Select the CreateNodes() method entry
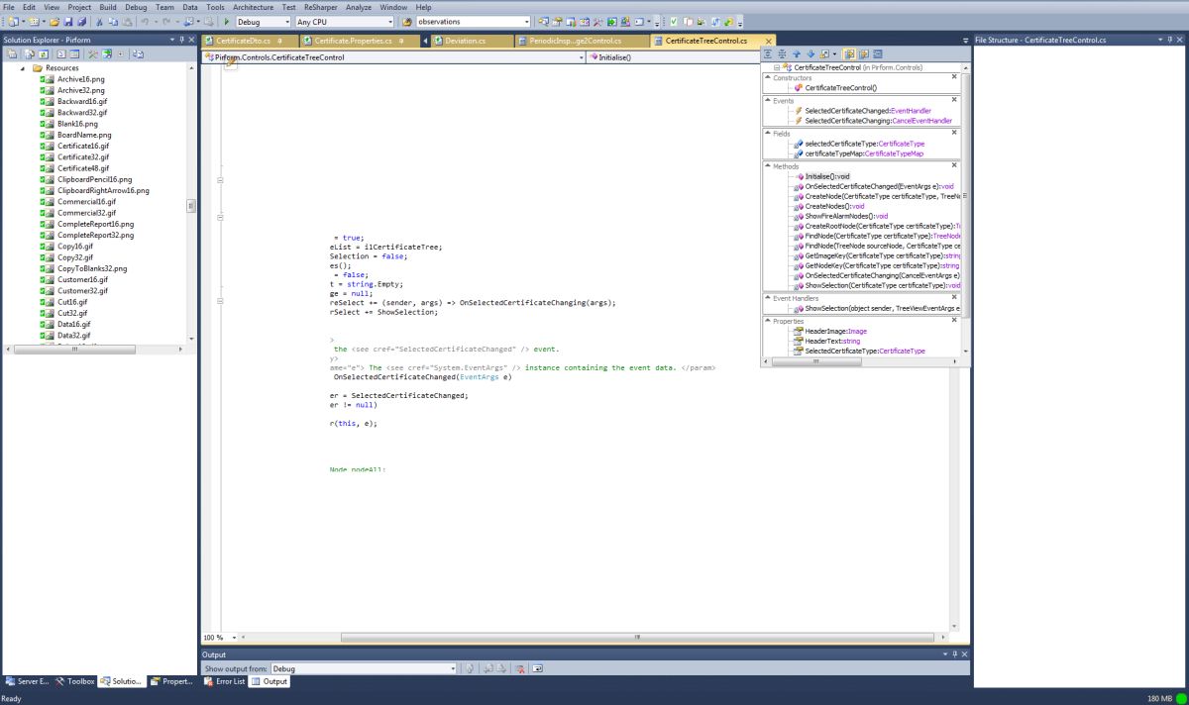The height and width of the screenshot is (705, 1189). 834,206
